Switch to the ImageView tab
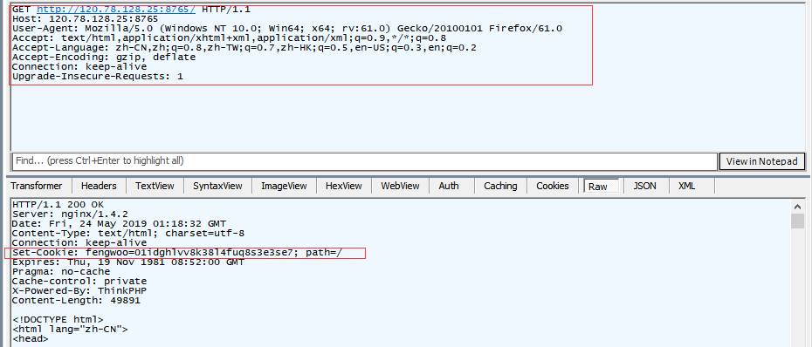Image resolution: width=812 pixels, height=347 pixels. (x=284, y=187)
